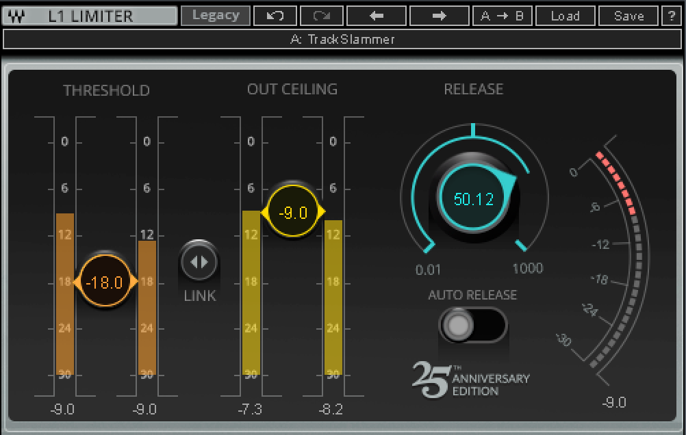
Task: Click the undo arrow button
Action: [275, 16]
